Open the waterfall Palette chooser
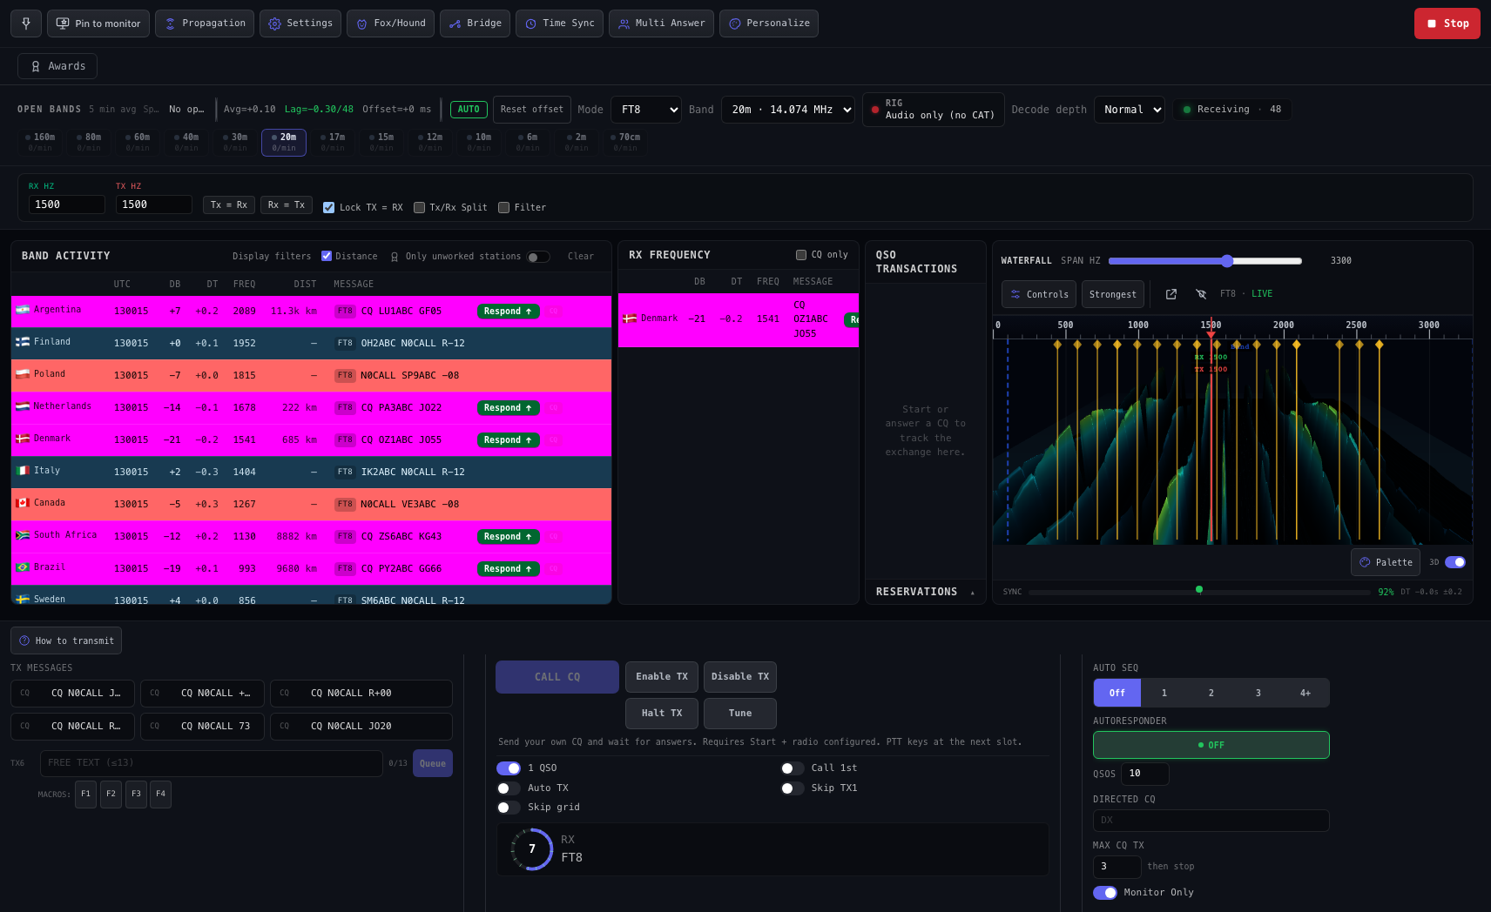1491x912 pixels. point(1386,562)
